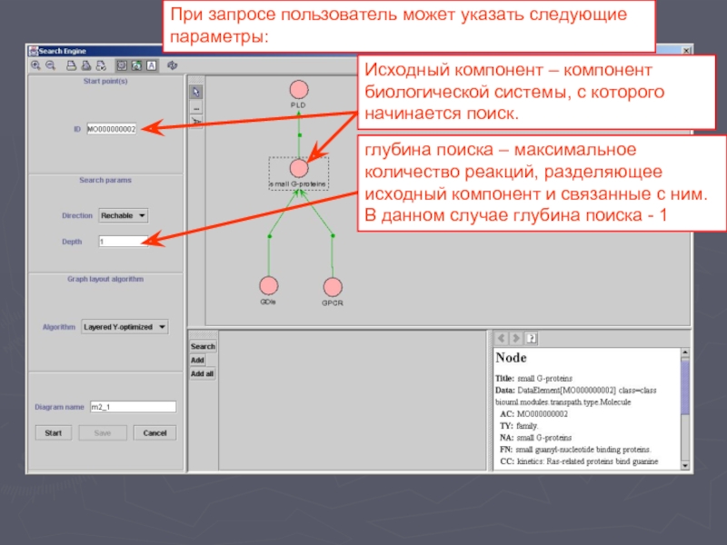Screen dimensions: 727x545
Task: Select the PLD node circle
Action: click(x=299, y=89)
